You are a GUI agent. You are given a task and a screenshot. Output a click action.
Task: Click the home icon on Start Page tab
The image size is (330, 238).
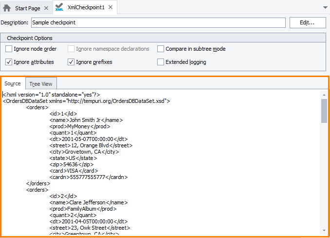coord(7,8)
